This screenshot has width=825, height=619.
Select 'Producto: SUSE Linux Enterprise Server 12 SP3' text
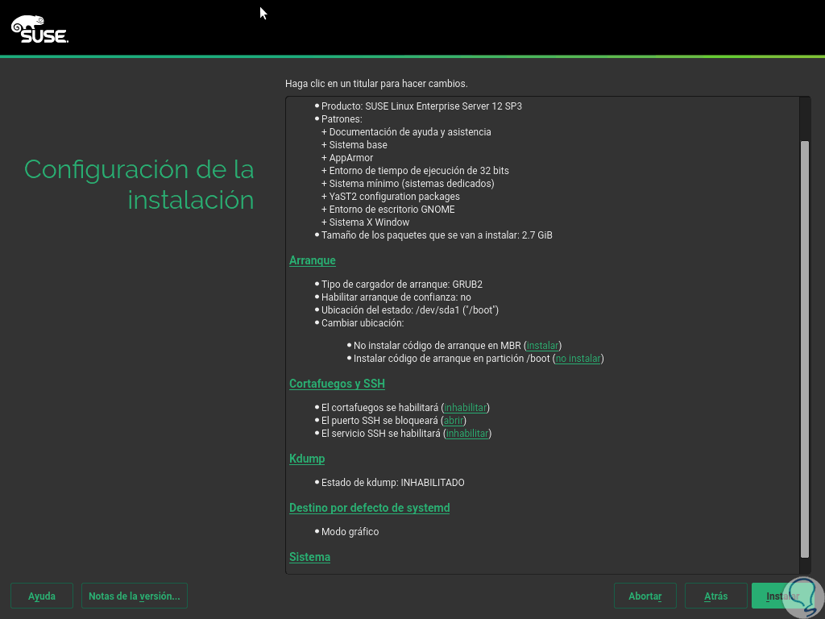[421, 106]
